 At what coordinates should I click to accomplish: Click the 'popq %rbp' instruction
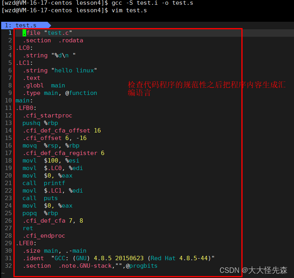click(40, 213)
